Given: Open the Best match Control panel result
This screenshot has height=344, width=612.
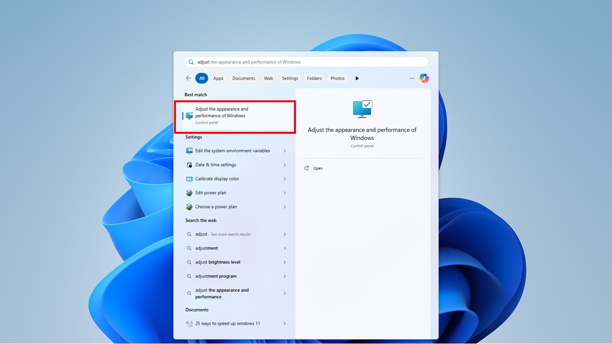Looking at the screenshot, I should pos(238,116).
